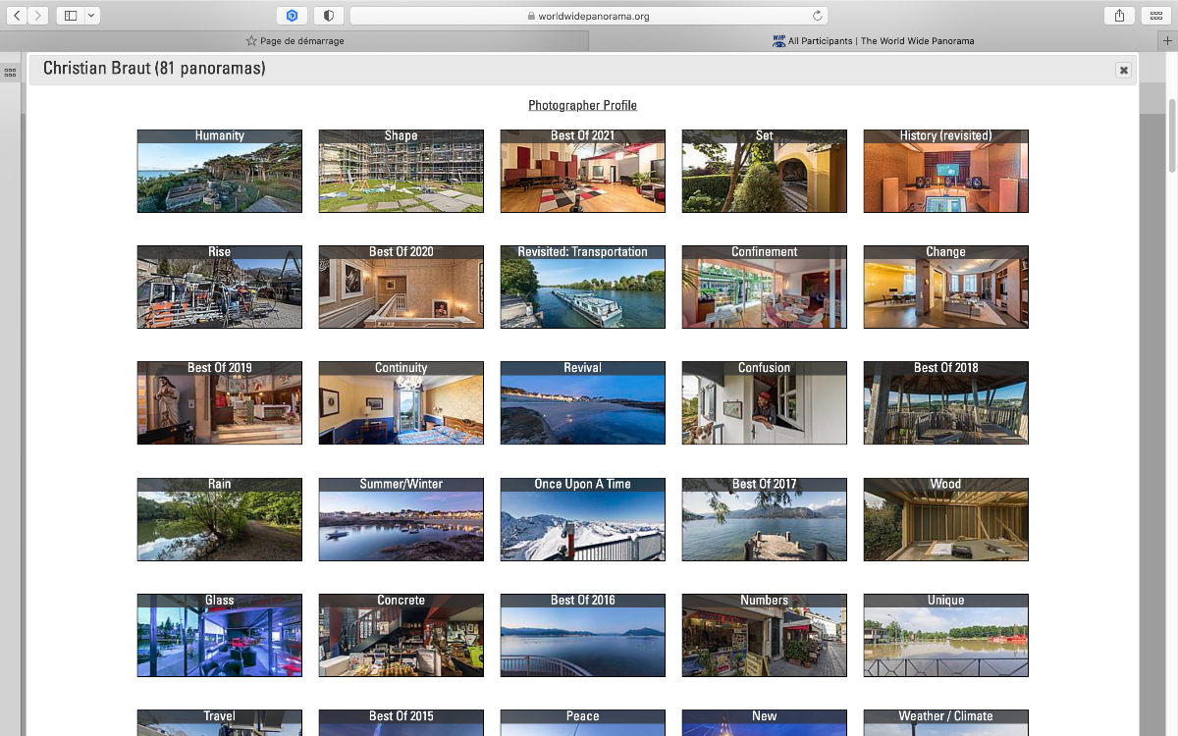Click the worldwidepanorama.org address bar
The width and height of the screenshot is (1178, 736).
589,16
